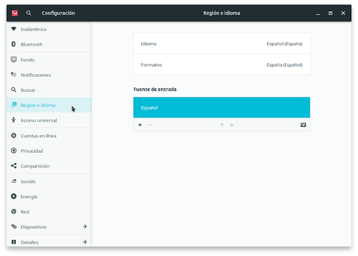Screen dimensions: 358x256
Task: Click the Energía lightning icon
Action: (x=13, y=196)
